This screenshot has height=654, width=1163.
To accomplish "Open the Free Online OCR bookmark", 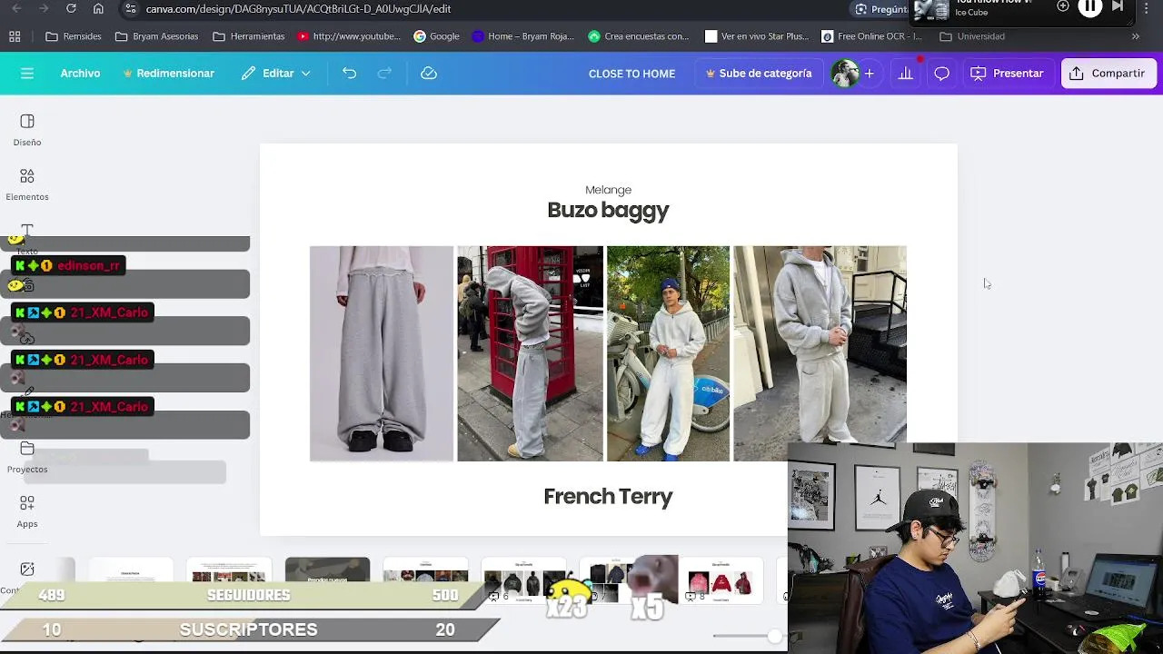I will click(871, 36).
